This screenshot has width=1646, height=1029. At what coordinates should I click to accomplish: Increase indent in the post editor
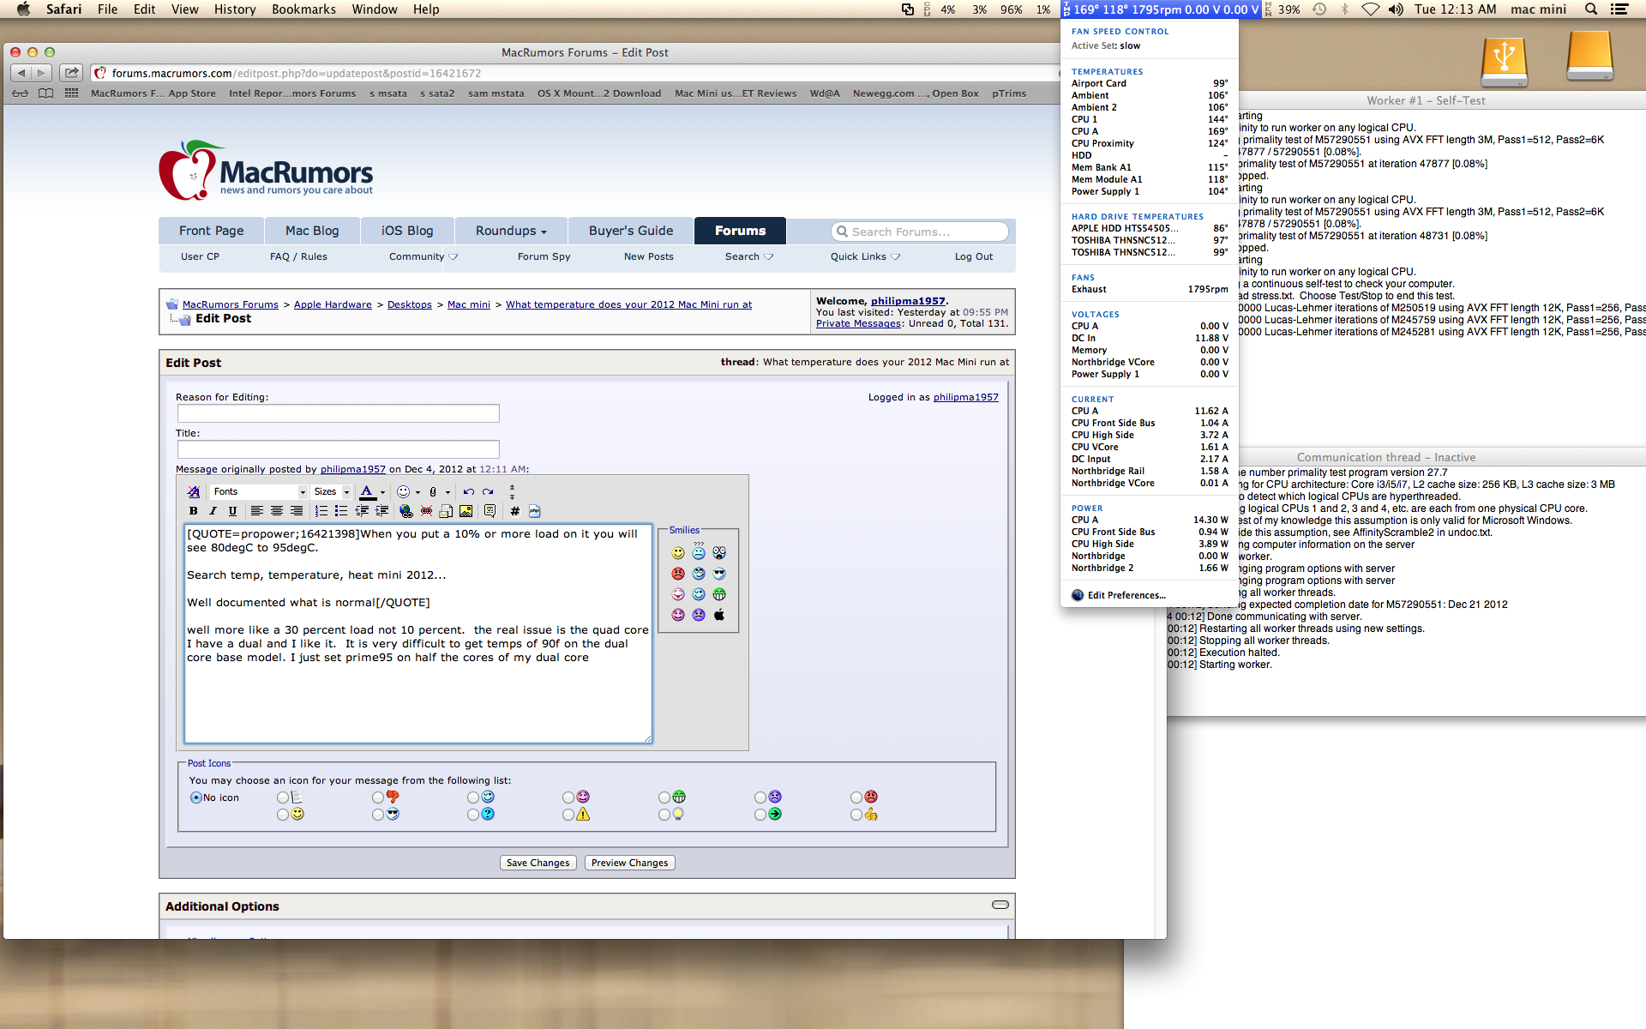click(x=382, y=511)
